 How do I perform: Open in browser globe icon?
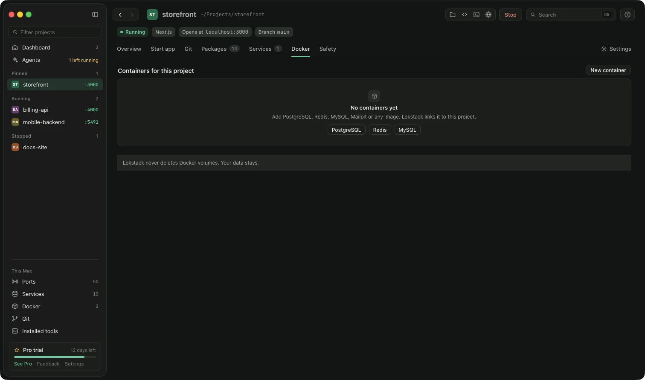click(x=488, y=15)
